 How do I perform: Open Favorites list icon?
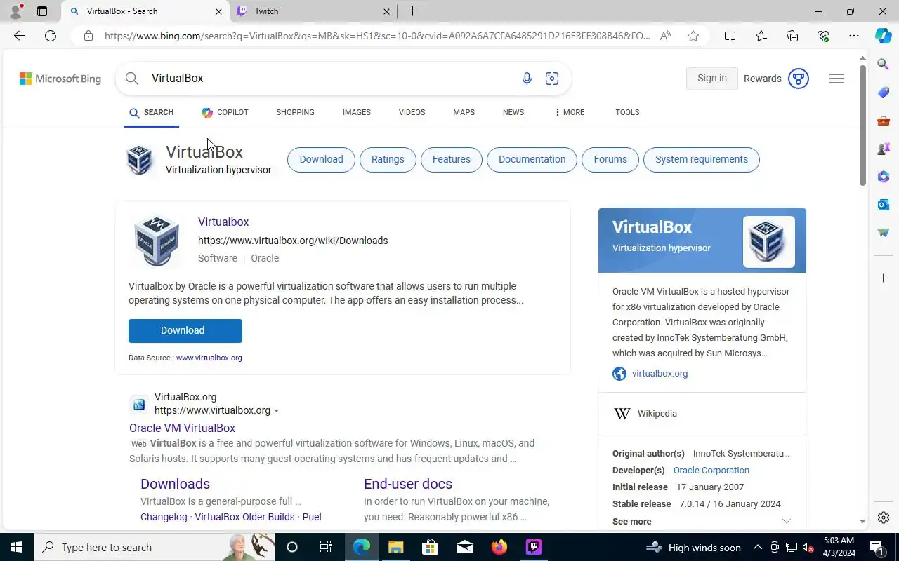(761, 36)
